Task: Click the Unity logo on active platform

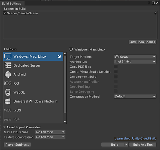Action: click(60, 56)
